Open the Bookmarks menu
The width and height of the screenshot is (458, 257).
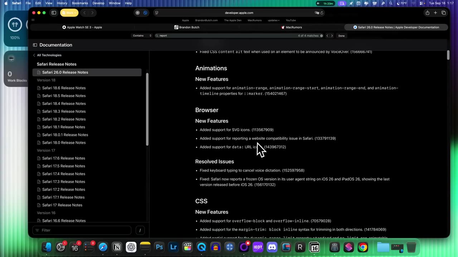pyautogui.click(x=80, y=3)
